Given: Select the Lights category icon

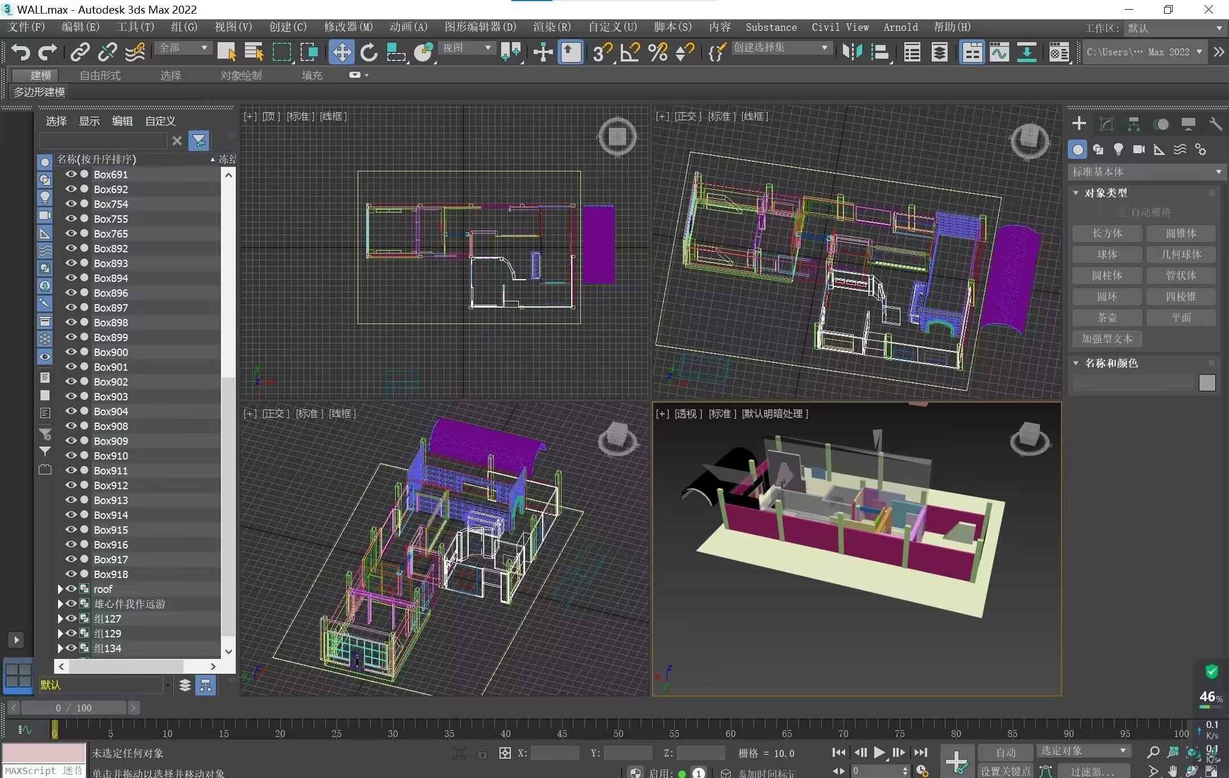Looking at the screenshot, I should tap(1118, 149).
